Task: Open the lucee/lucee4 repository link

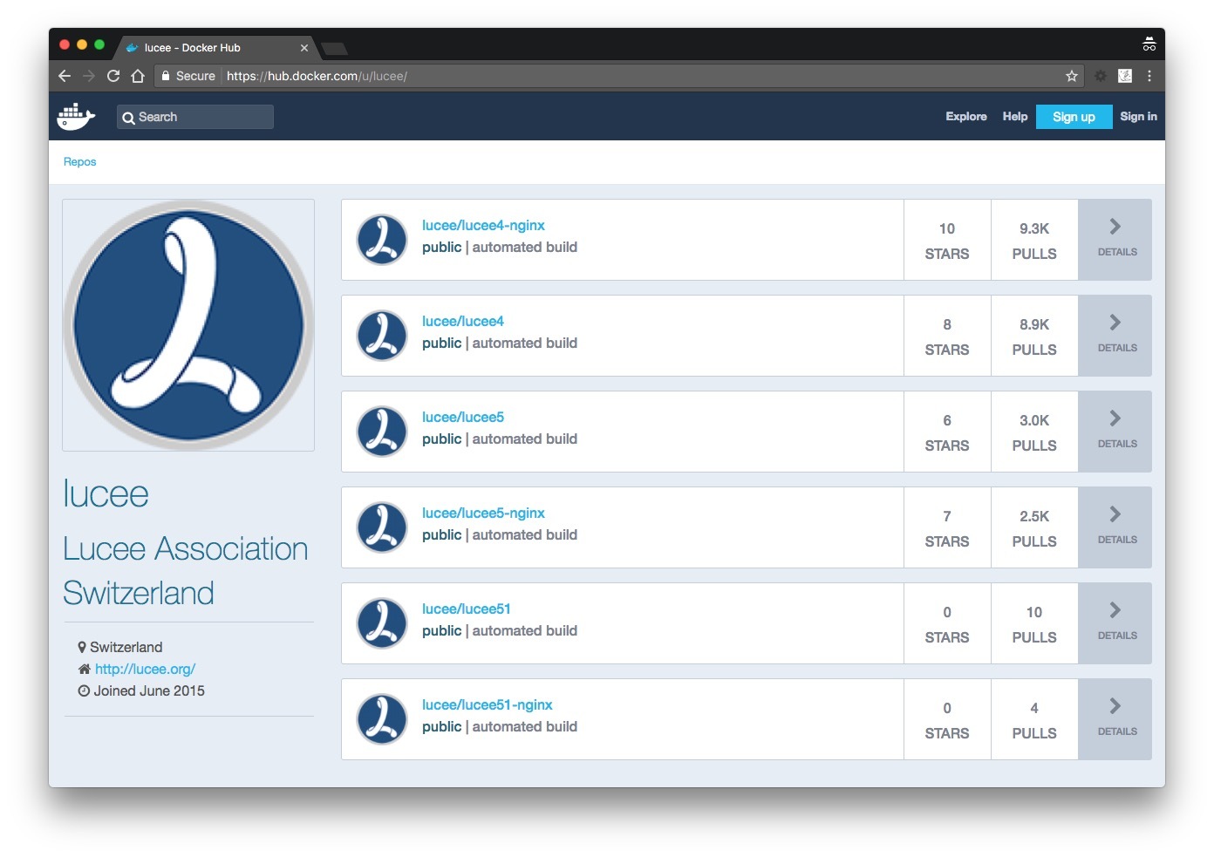Action: (463, 322)
